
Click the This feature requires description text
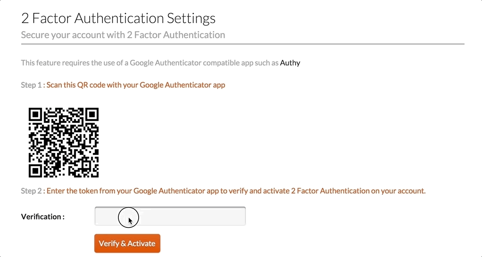coord(150,63)
